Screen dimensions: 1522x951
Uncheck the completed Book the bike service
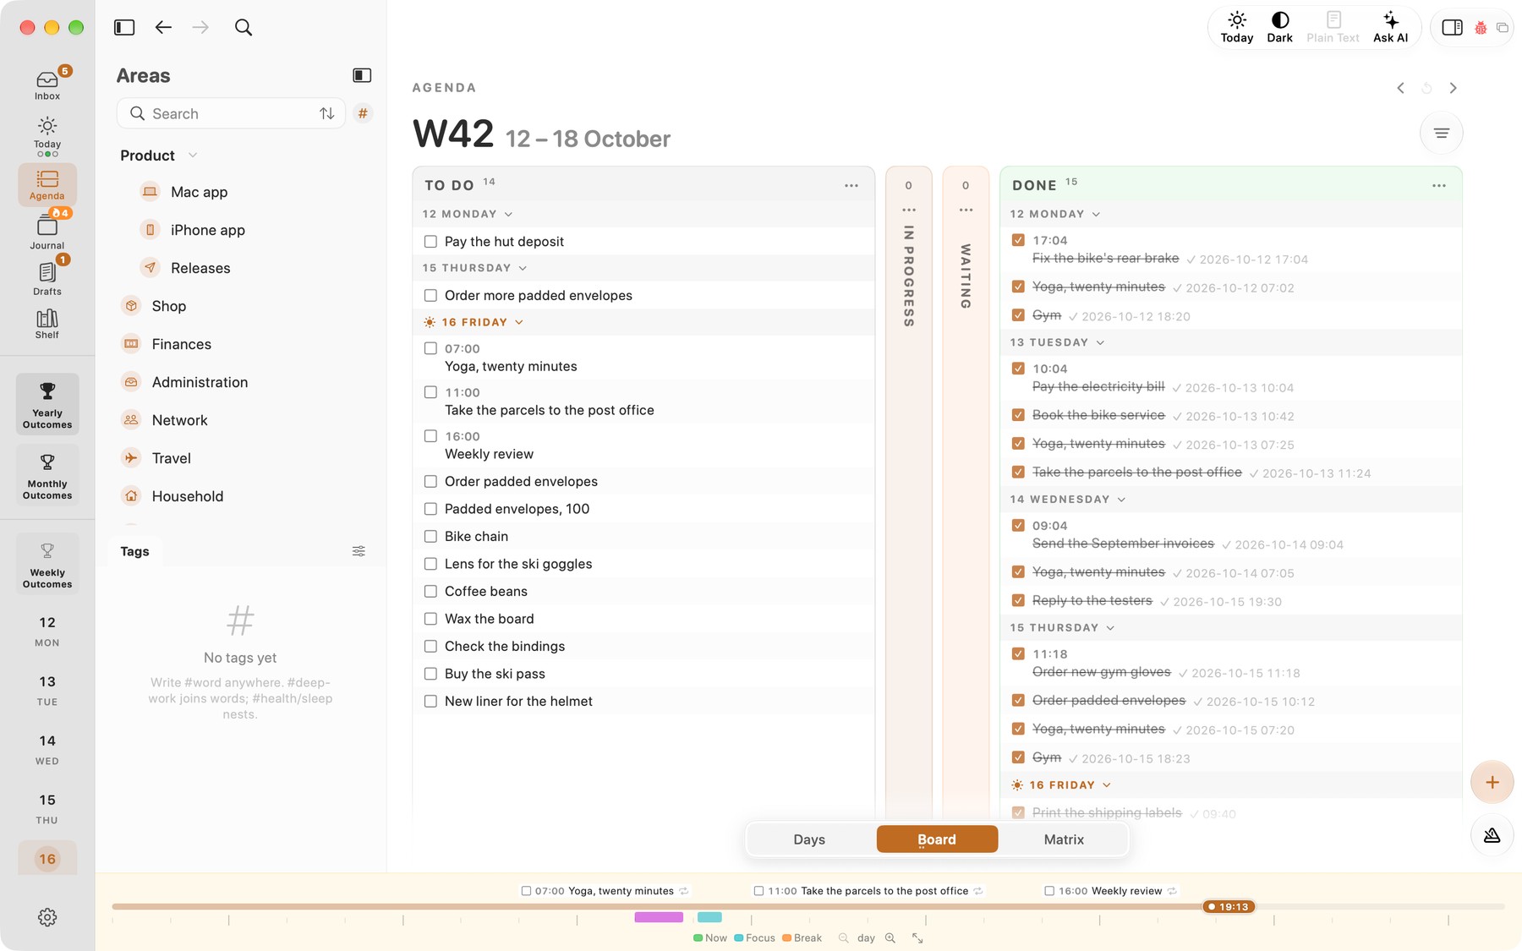(1018, 415)
